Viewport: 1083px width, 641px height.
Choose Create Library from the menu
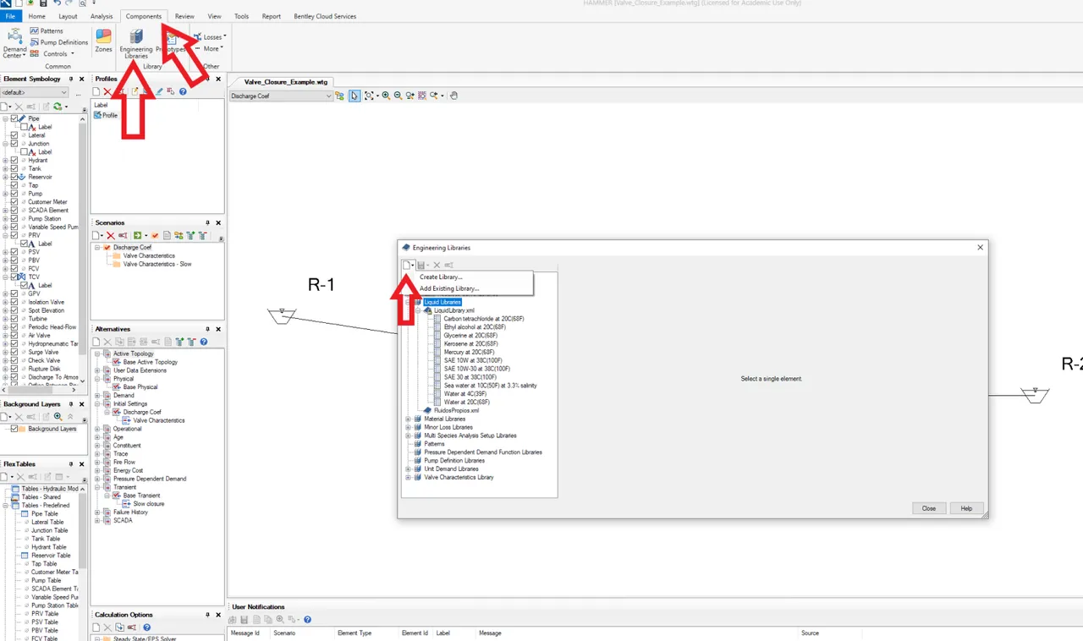tap(441, 277)
